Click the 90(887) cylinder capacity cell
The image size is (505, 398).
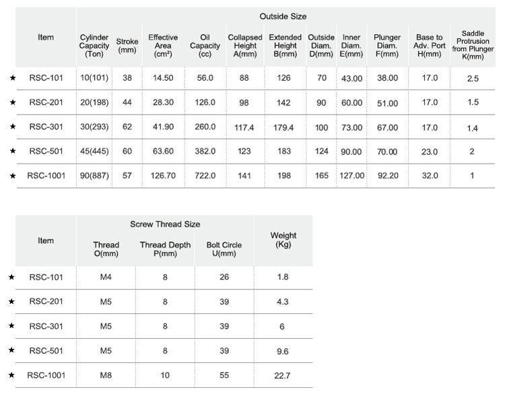94,176
